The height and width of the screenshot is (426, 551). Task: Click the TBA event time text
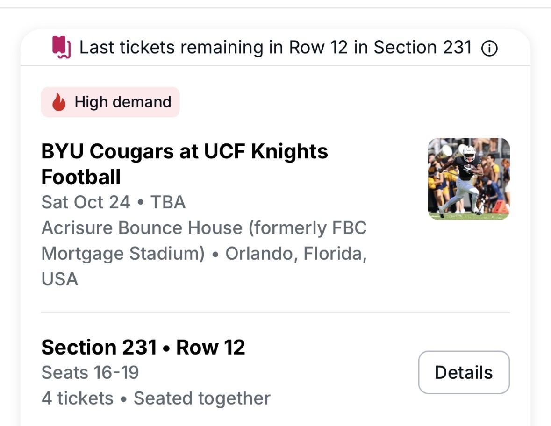[x=168, y=202]
